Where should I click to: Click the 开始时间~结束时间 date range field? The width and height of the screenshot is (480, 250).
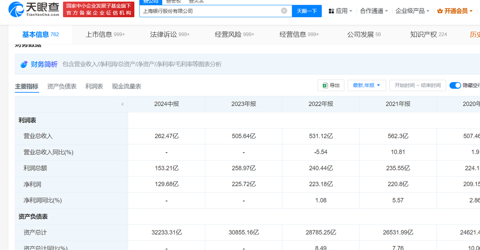(418, 85)
